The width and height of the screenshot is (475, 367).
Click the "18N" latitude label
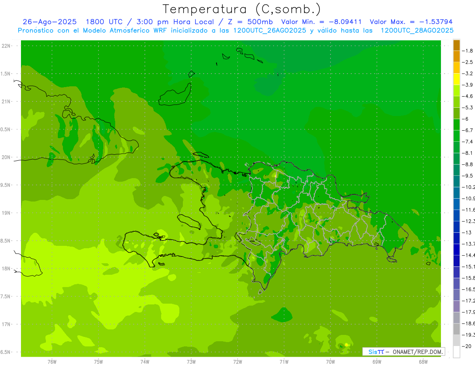pyautogui.click(x=7, y=268)
